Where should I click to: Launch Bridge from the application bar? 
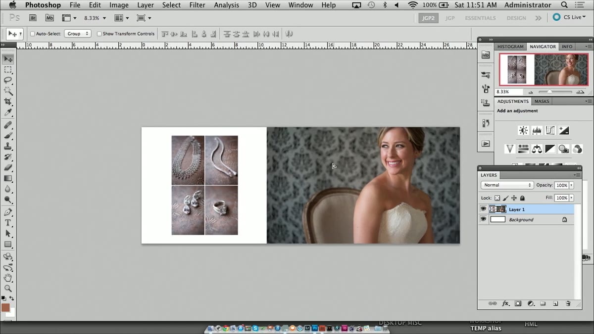(x=33, y=18)
